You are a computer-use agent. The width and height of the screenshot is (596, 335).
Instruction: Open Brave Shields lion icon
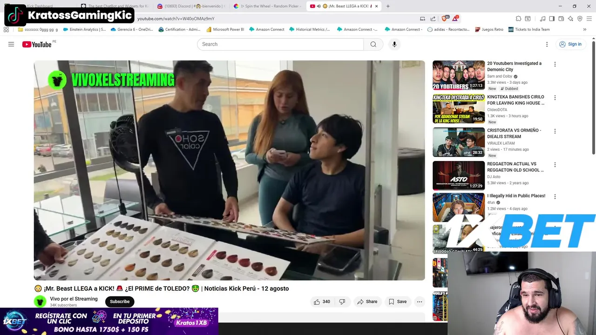(x=445, y=19)
